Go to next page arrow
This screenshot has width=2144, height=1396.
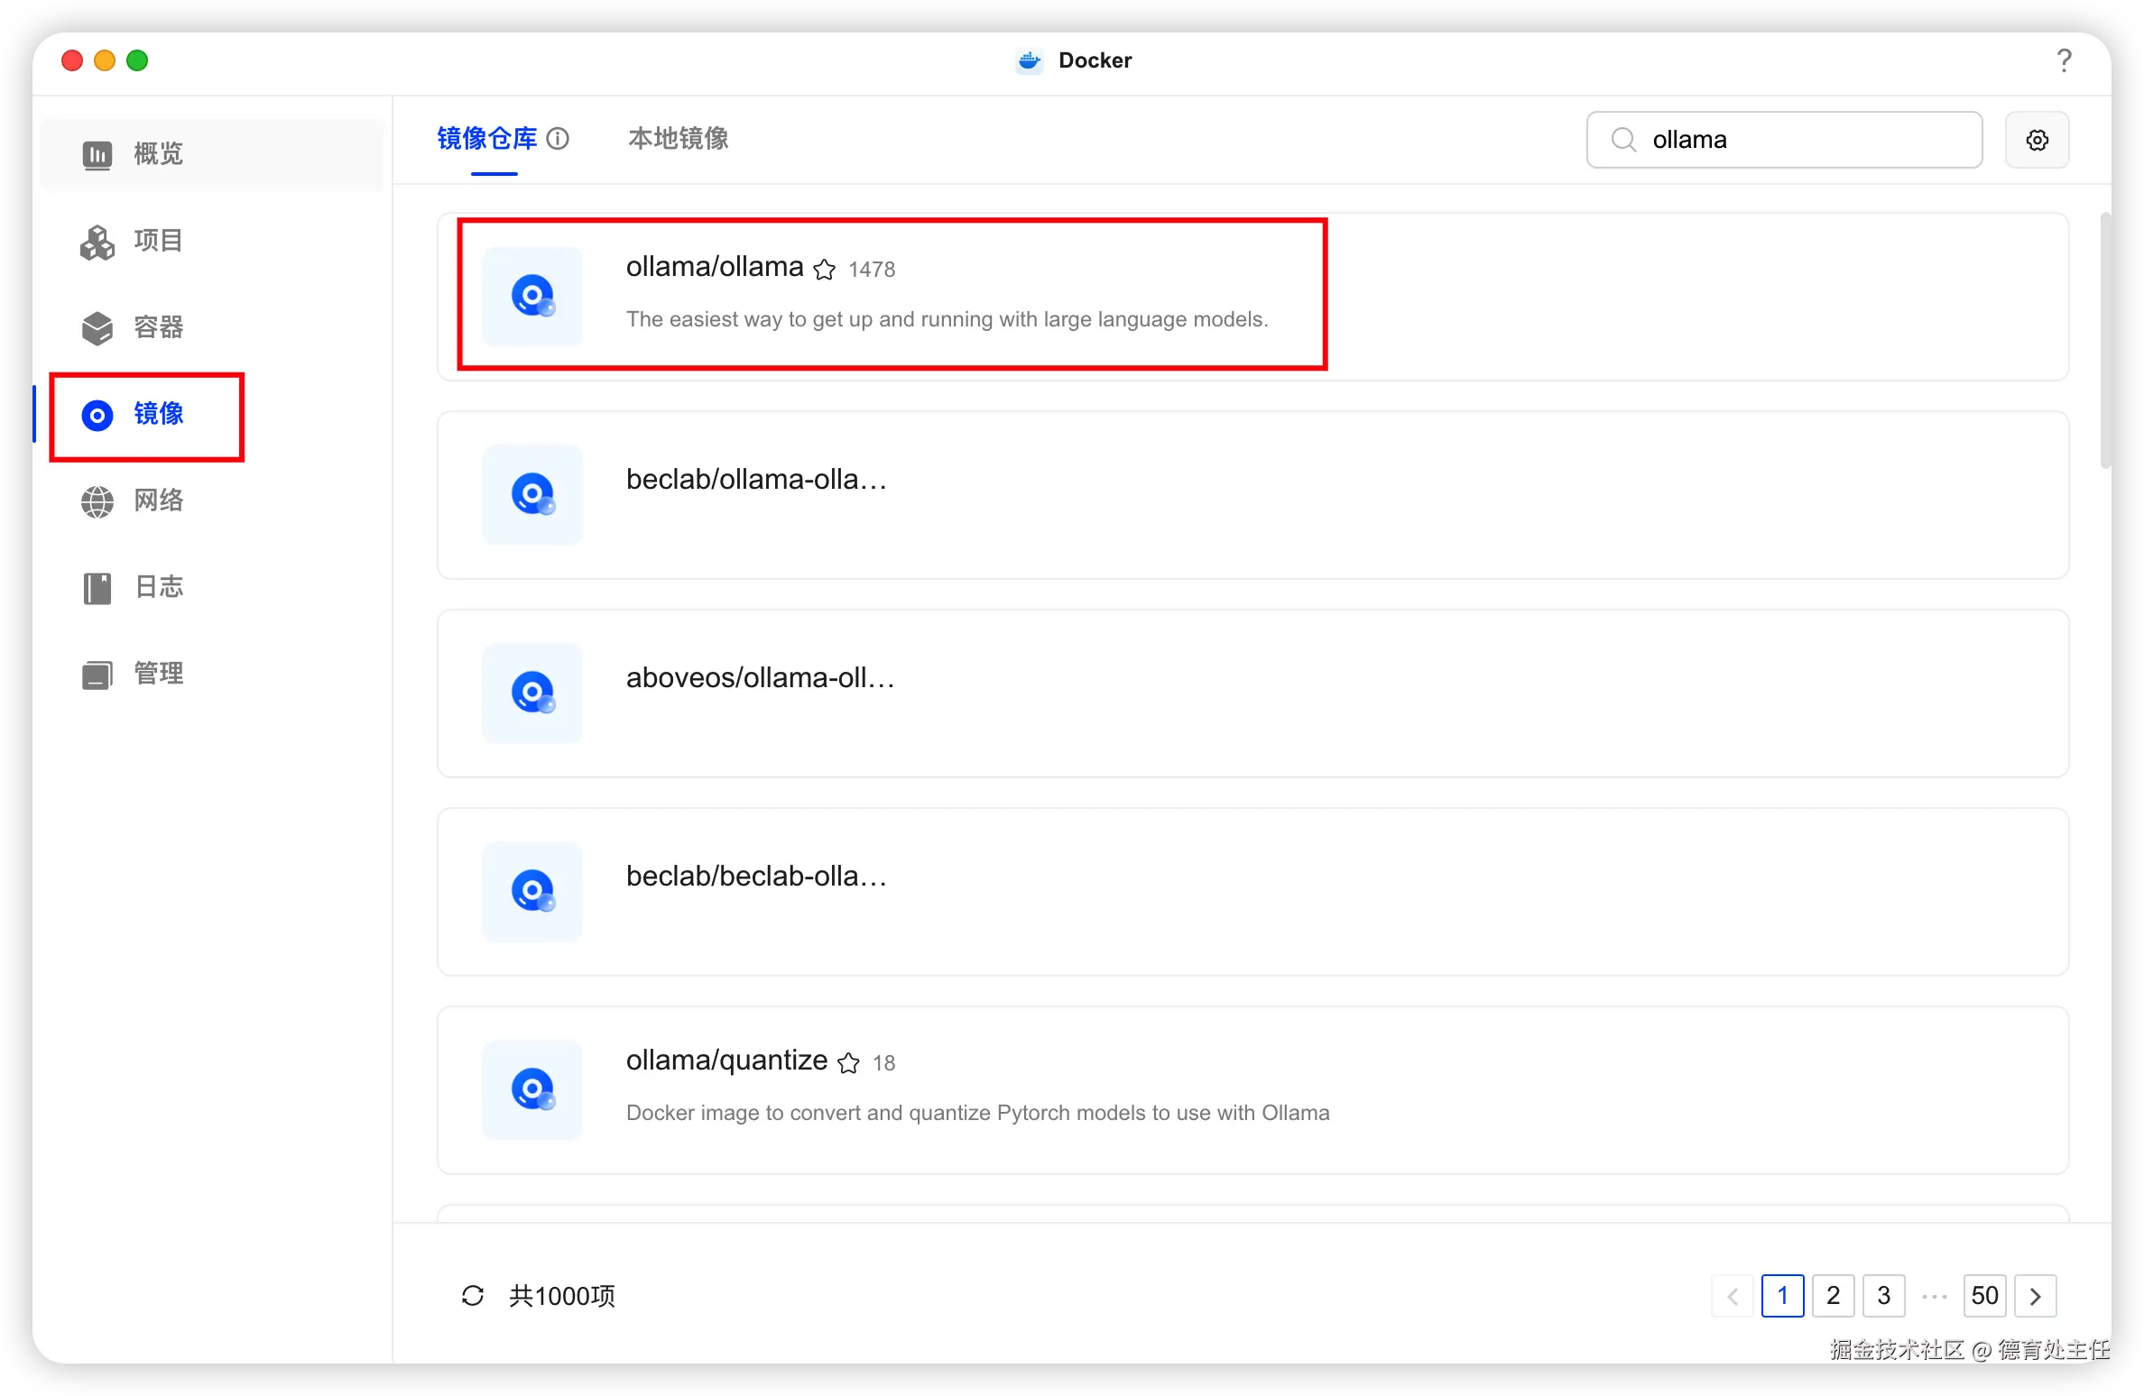click(x=2035, y=1296)
